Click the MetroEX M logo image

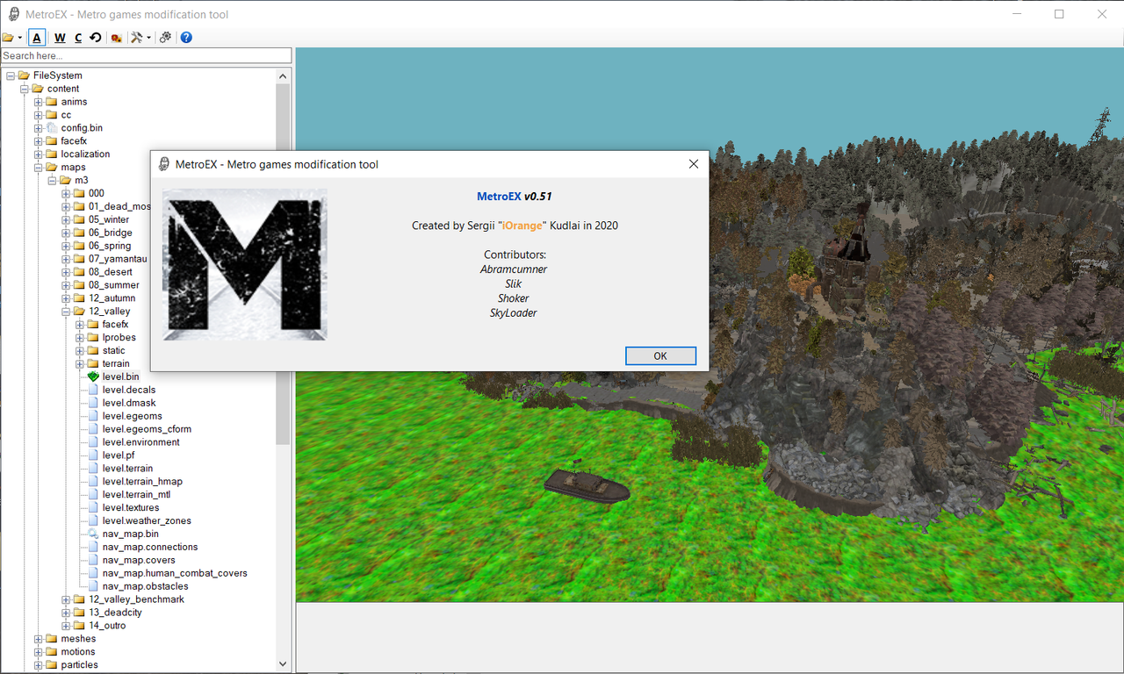coord(245,265)
